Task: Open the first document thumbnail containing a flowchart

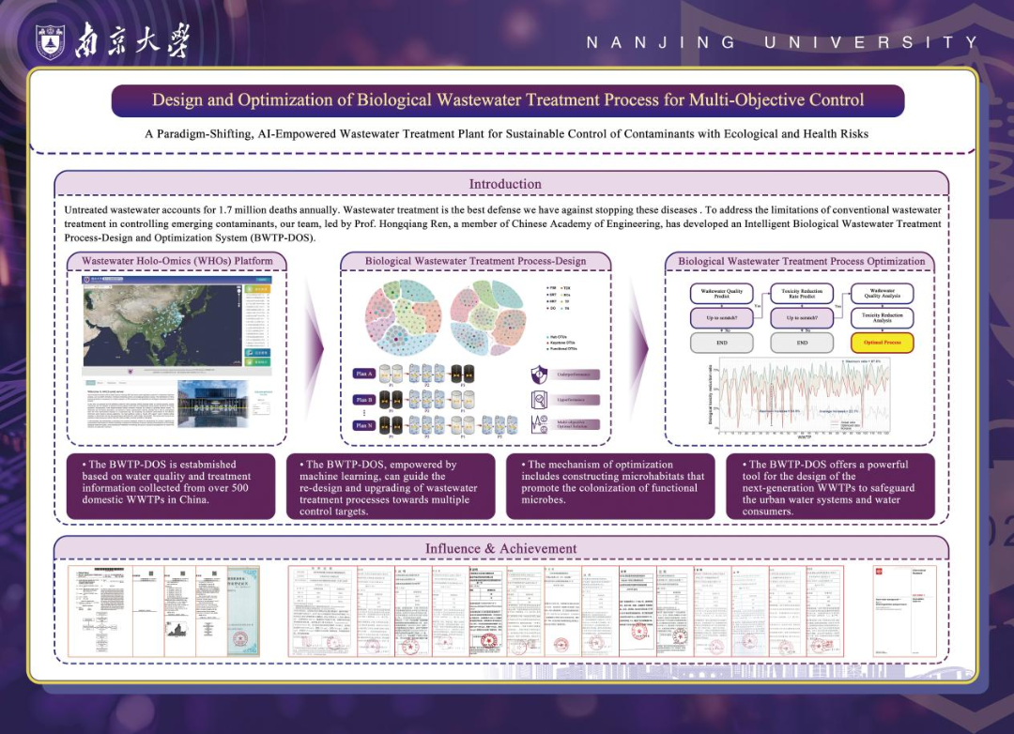Action: [x=100, y=612]
